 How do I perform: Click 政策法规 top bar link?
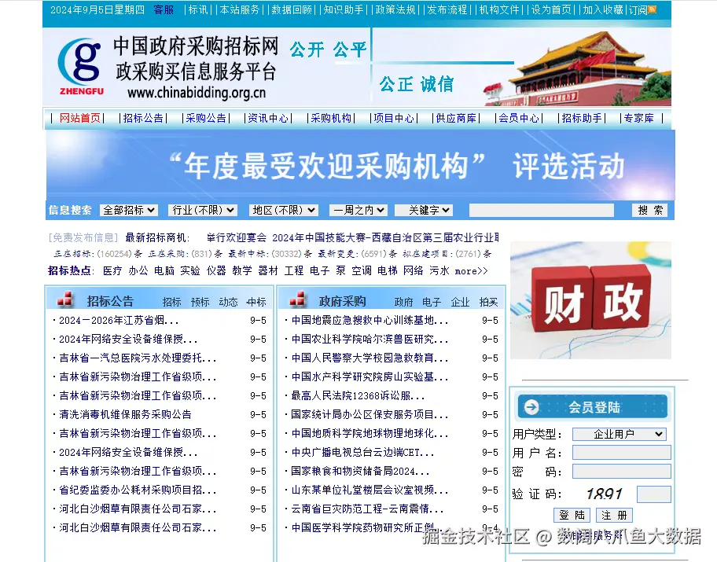[x=395, y=9]
